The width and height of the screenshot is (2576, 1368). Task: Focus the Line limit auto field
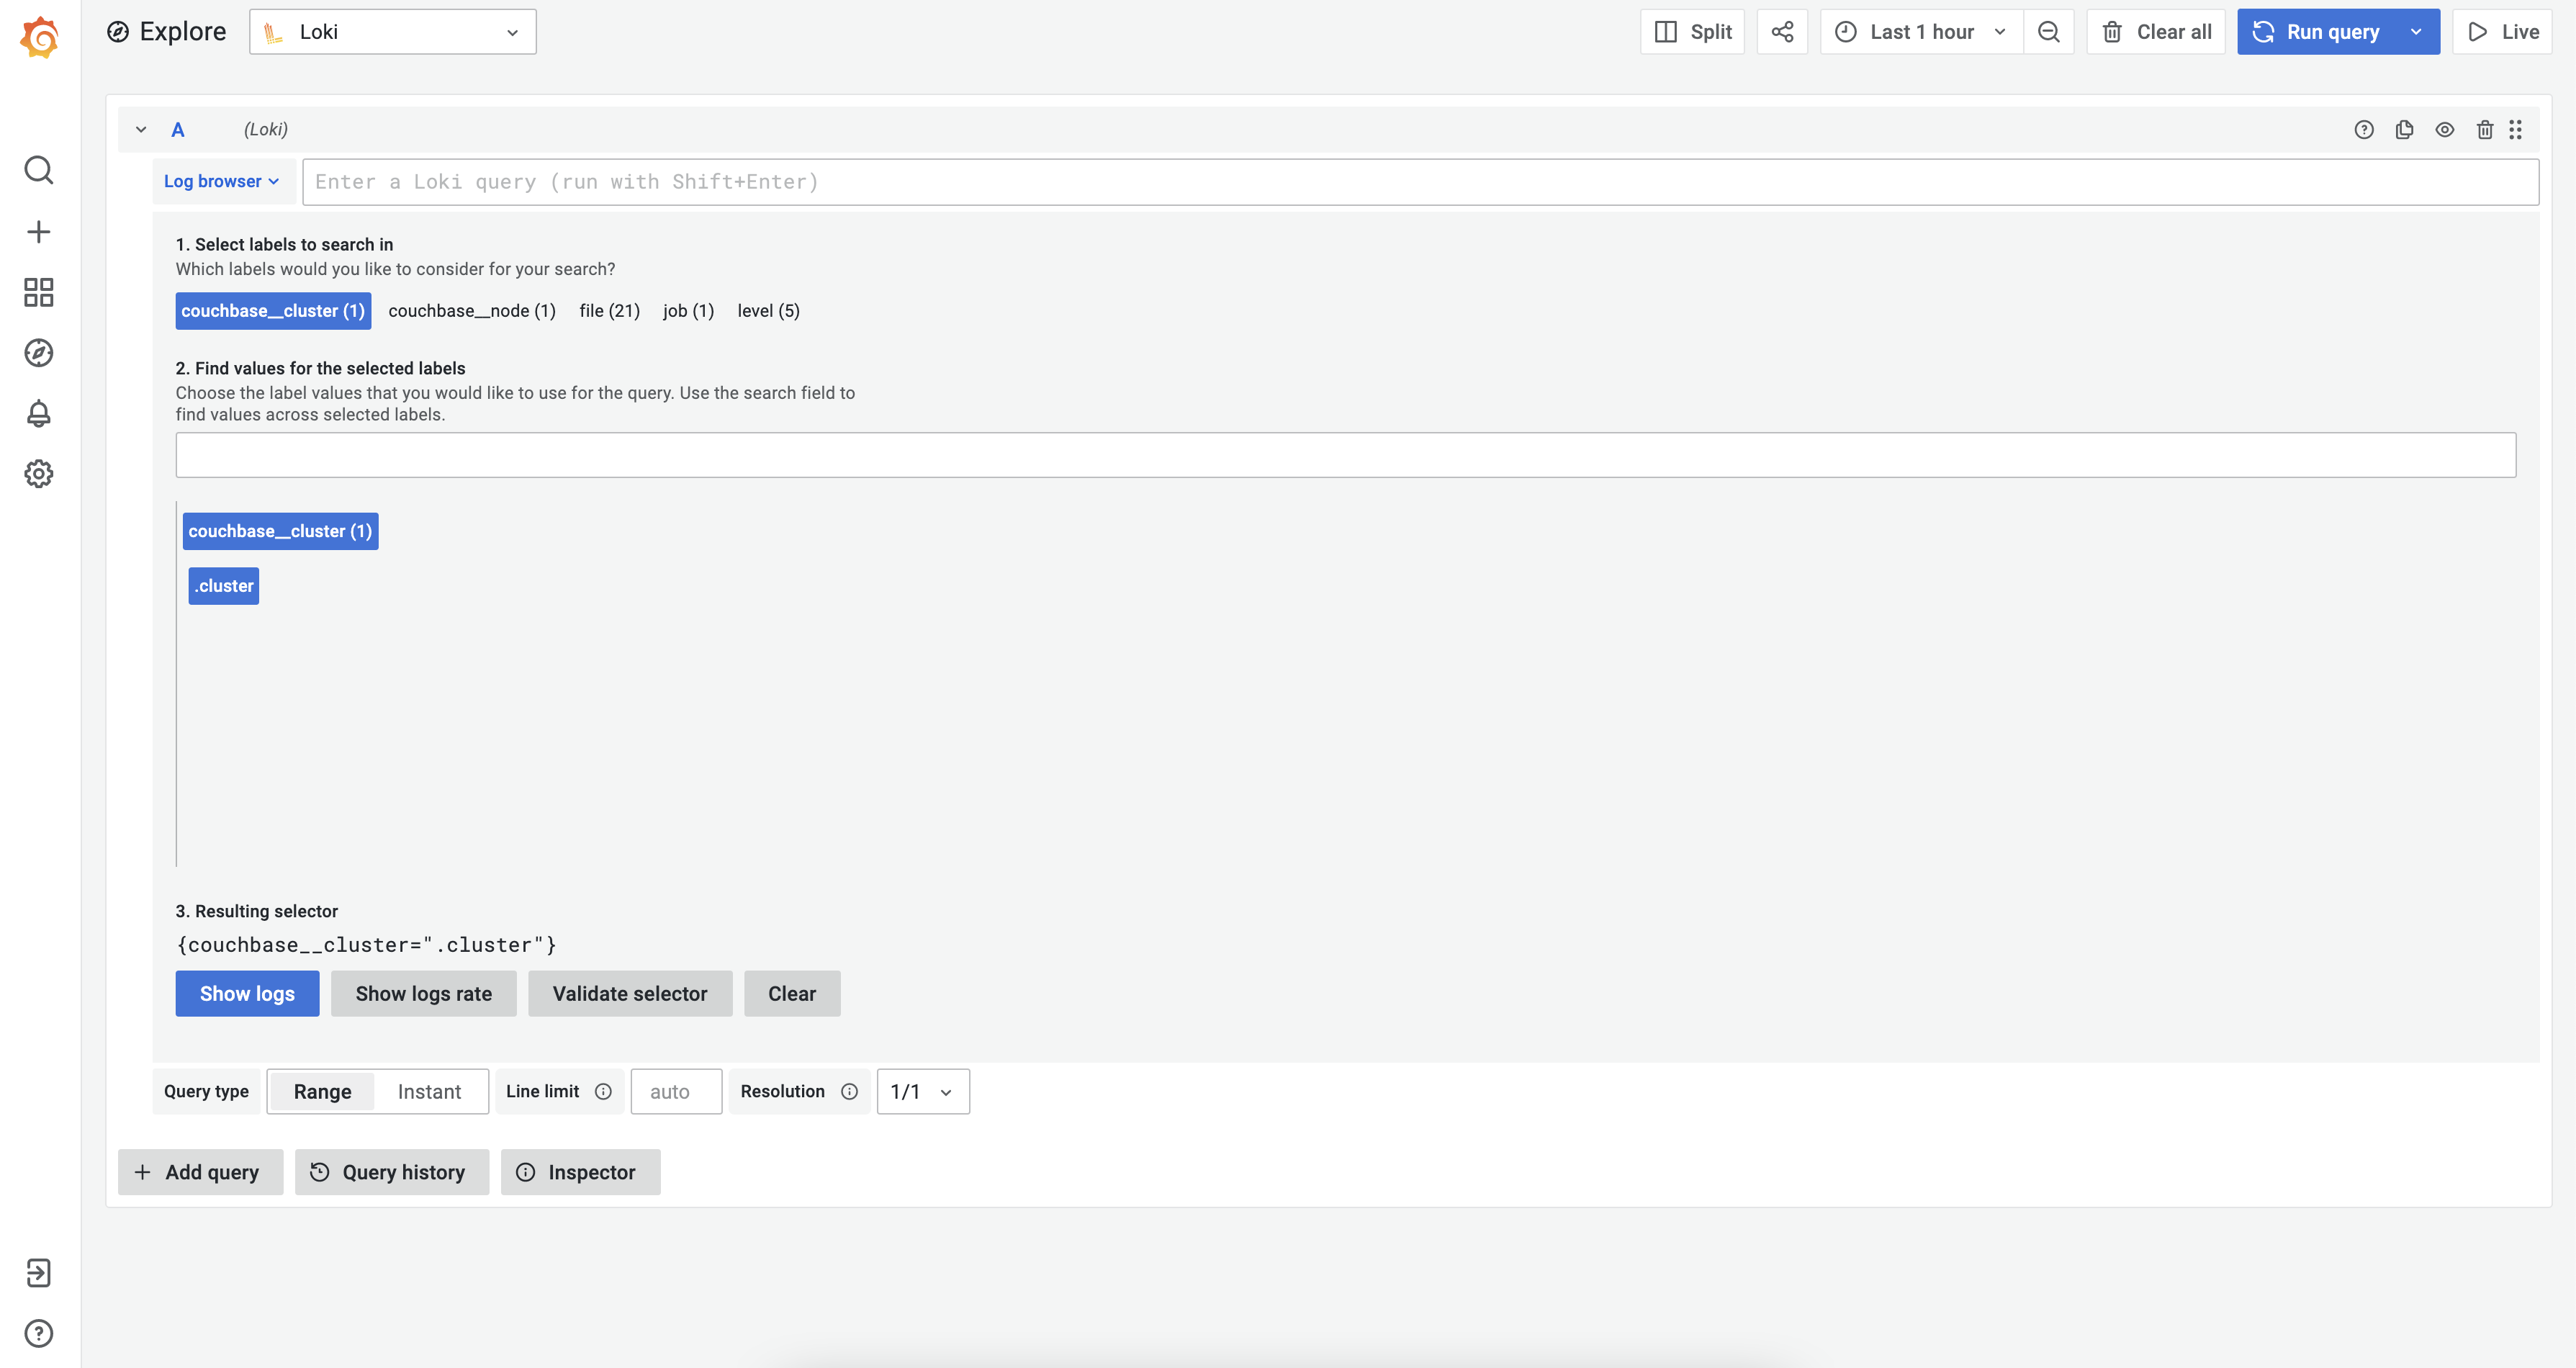tap(676, 1092)
